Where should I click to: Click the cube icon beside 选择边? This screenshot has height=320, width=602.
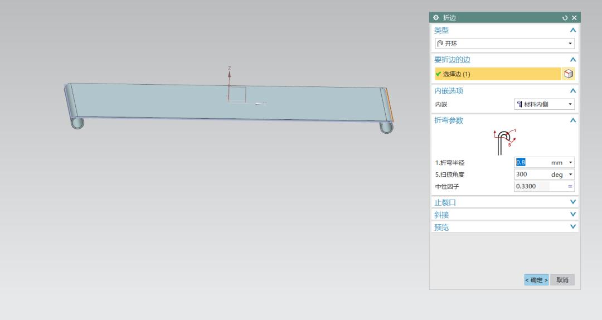point(569,74)
